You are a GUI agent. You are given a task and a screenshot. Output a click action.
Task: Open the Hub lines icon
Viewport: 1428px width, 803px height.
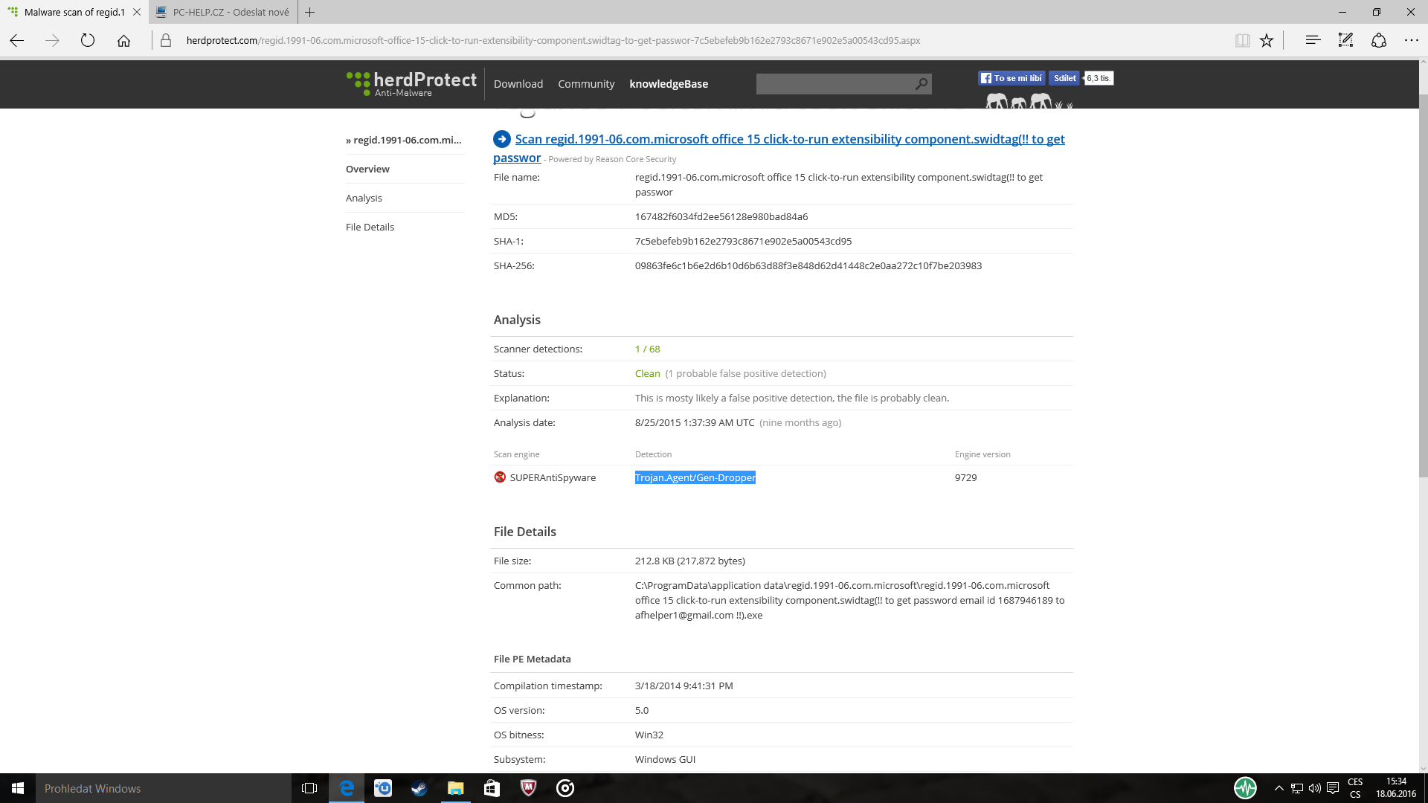[x=1313, y=40]
